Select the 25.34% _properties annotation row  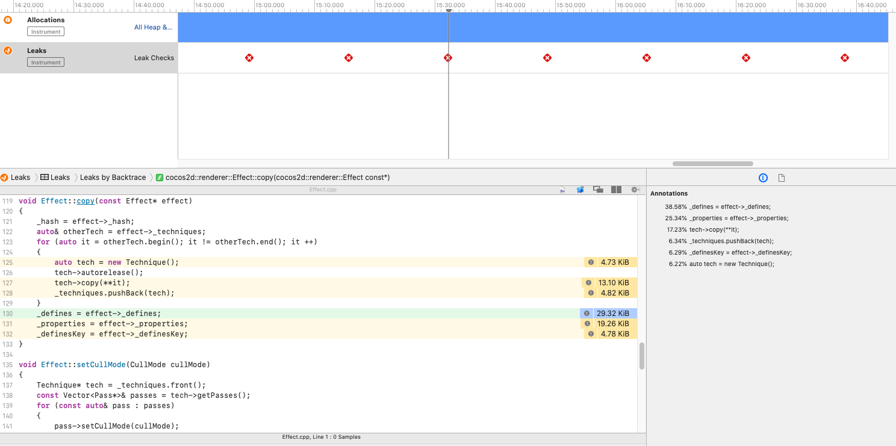click(727, 218)
